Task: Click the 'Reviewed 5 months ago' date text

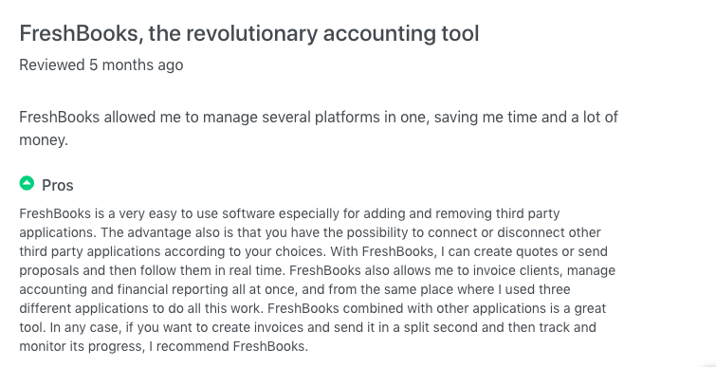Action: 101,65
